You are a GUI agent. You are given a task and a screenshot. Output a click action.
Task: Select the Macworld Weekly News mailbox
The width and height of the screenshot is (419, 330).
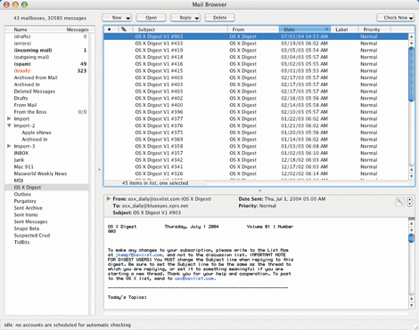click(46, 173)
